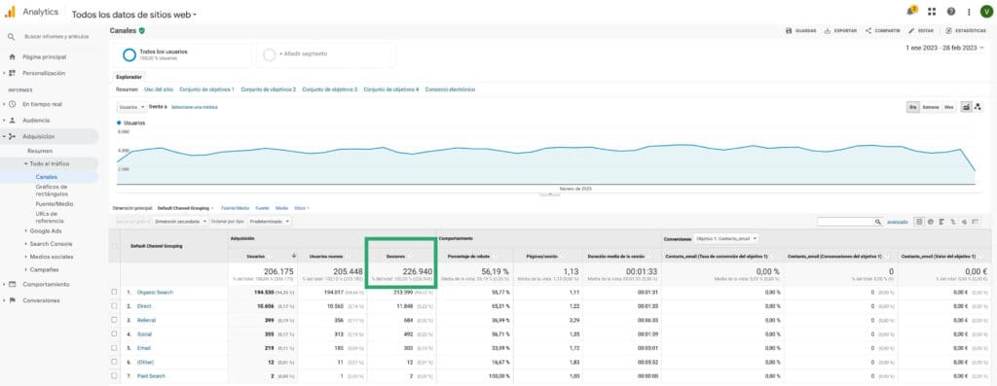
Task: Open the Organic Search channel link
Action: [x=155, y=292]
